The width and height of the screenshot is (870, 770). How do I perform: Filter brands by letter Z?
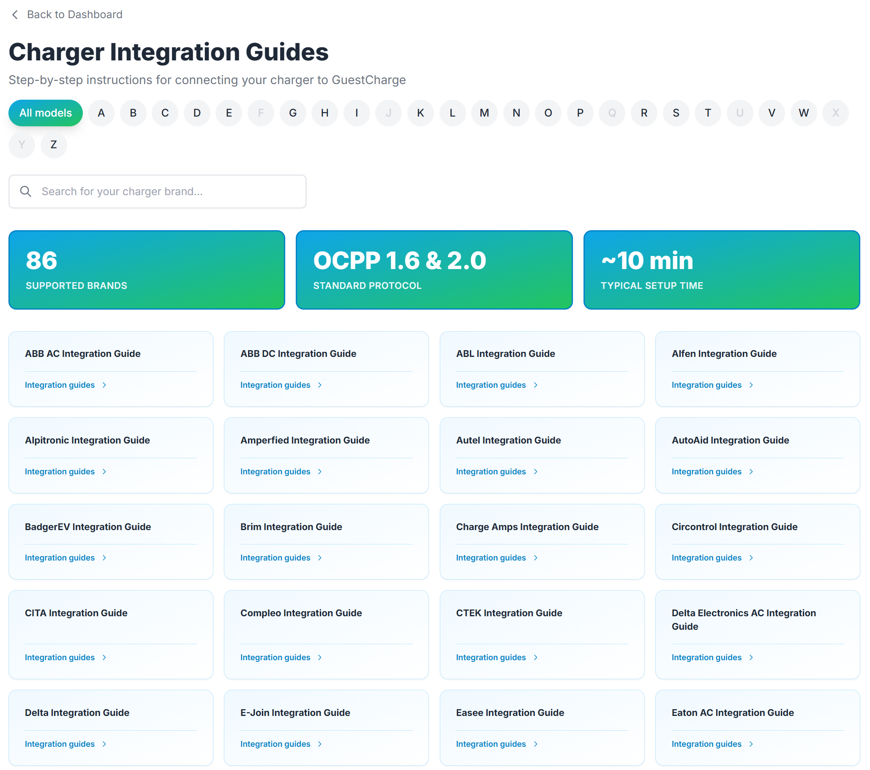tap(54, 144)
